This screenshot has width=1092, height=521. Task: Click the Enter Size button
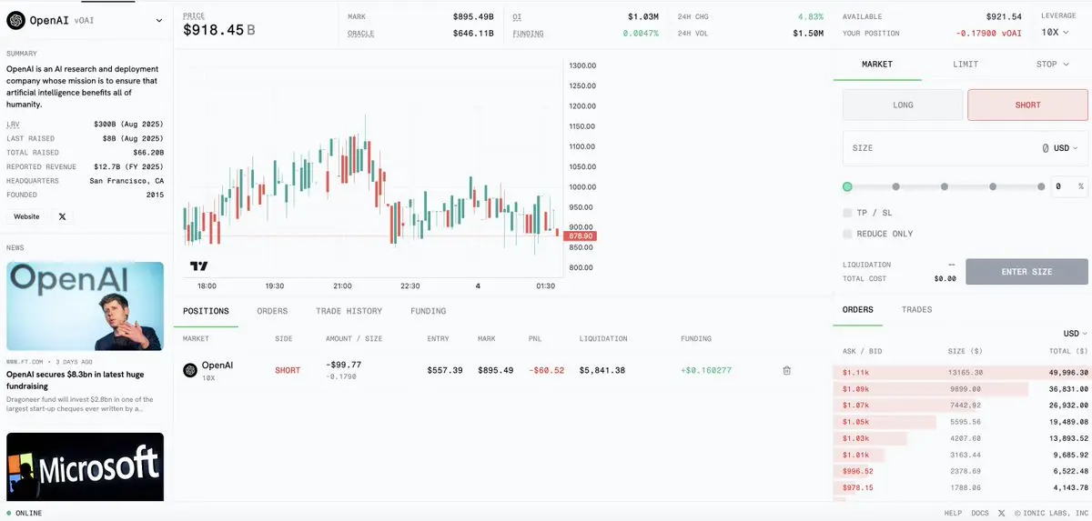click(x=1026, y=271)
